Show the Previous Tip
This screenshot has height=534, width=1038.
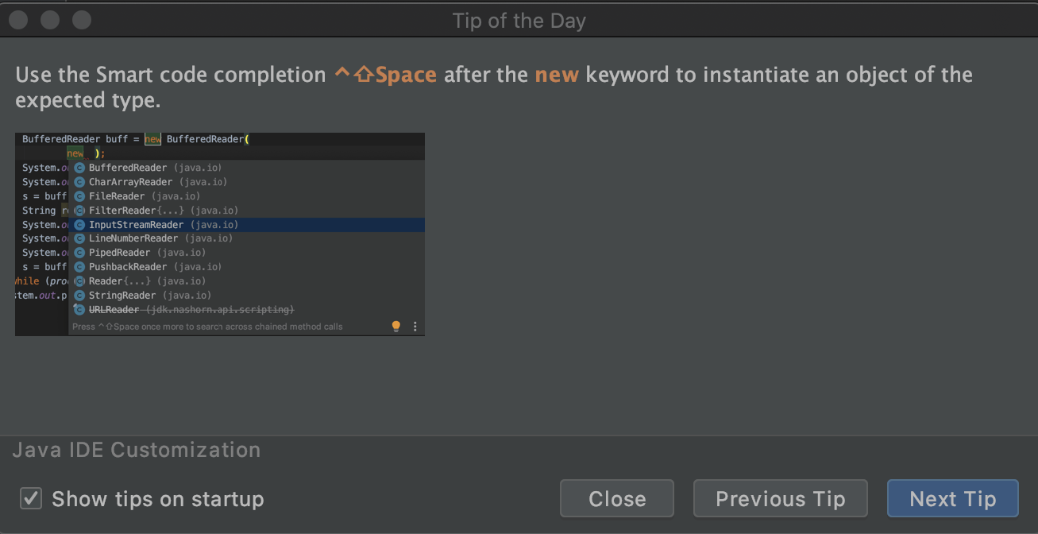pos(780,498)
